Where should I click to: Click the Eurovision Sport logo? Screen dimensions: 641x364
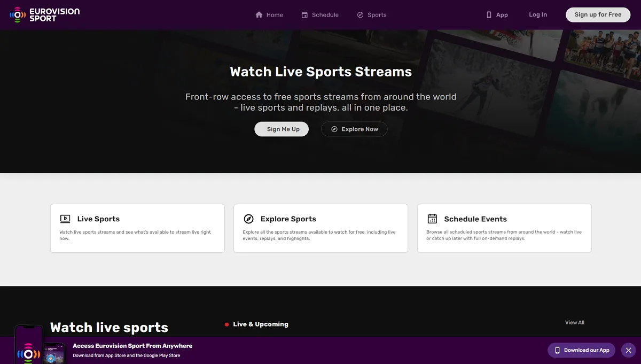45,15
